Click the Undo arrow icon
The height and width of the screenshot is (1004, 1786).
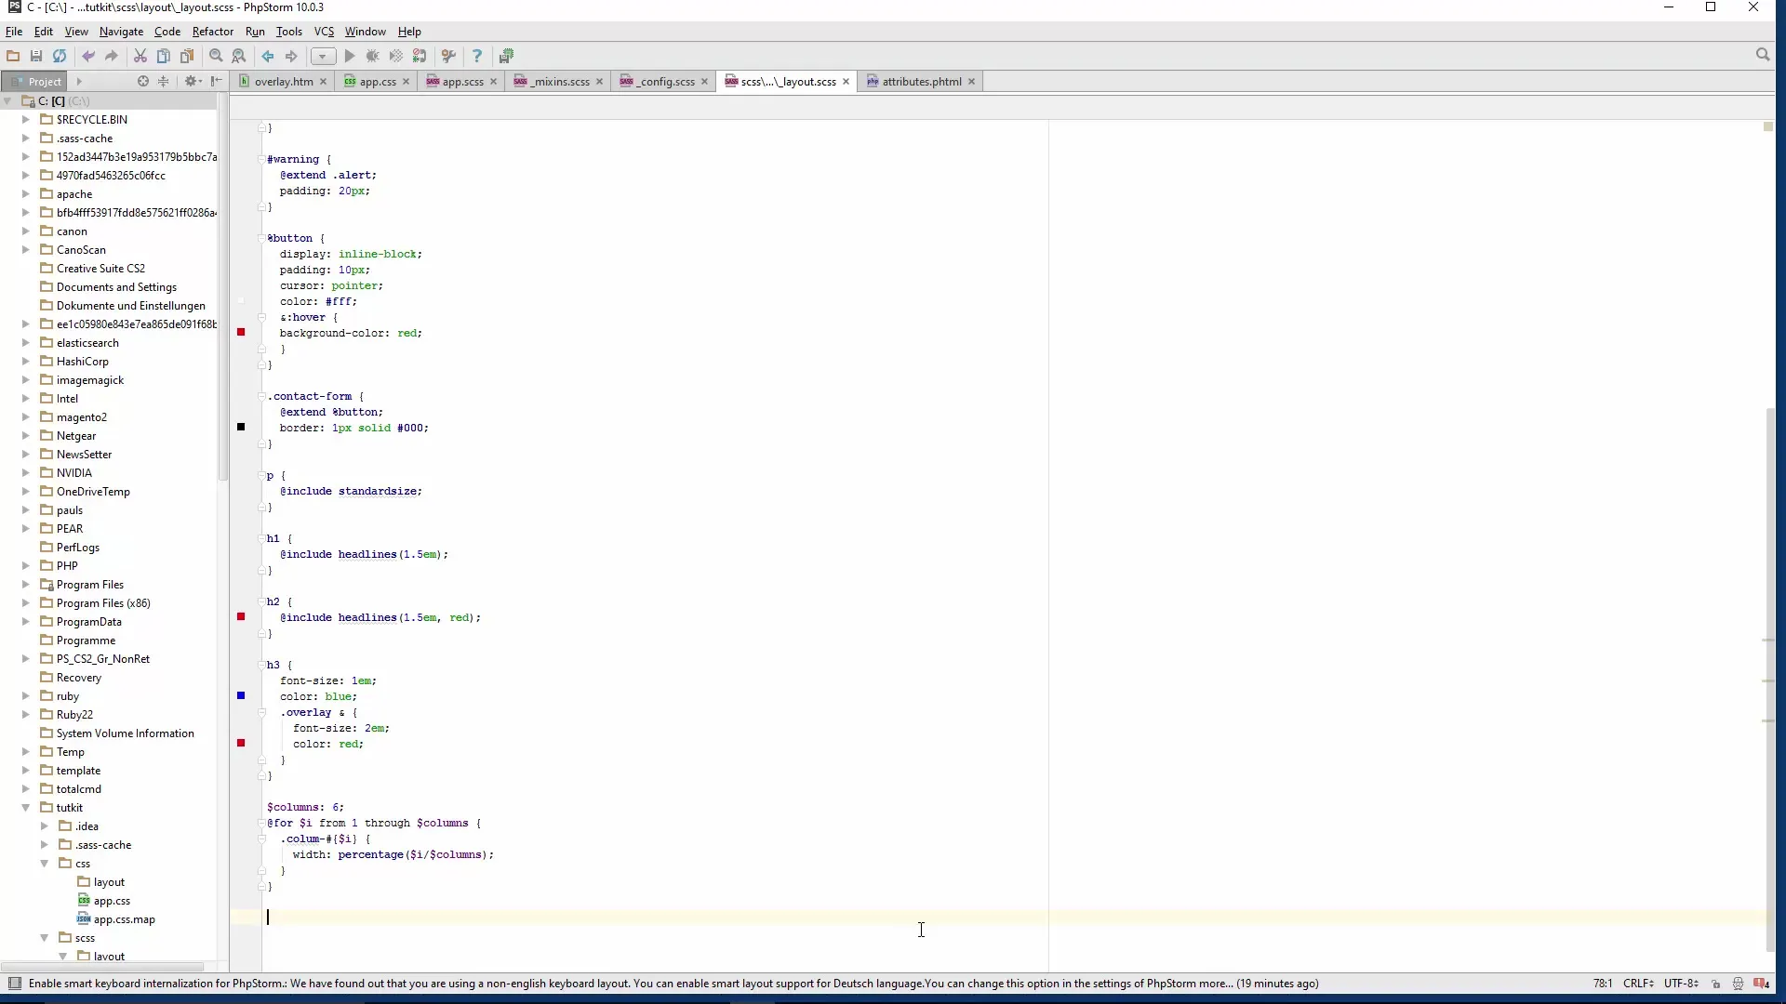click(88, 56)
